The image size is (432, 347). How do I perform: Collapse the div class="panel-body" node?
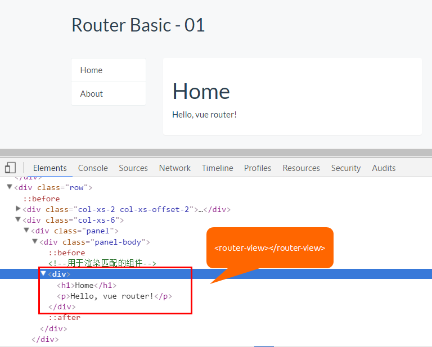coord(35,241)
